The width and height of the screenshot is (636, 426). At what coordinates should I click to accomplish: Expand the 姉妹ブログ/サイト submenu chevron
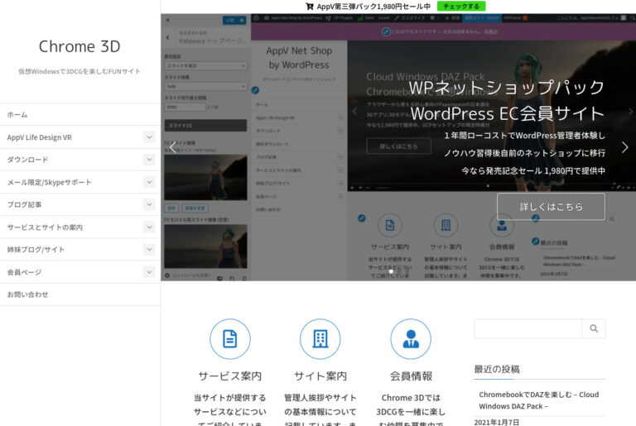[149, 250]
